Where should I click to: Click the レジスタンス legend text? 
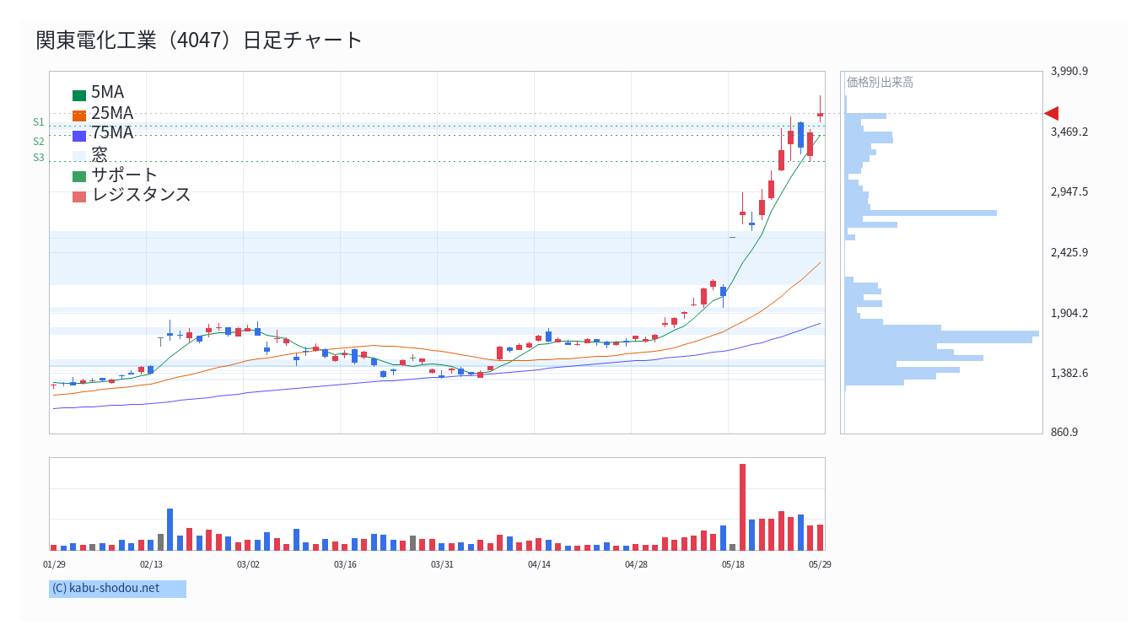point(142,194)
